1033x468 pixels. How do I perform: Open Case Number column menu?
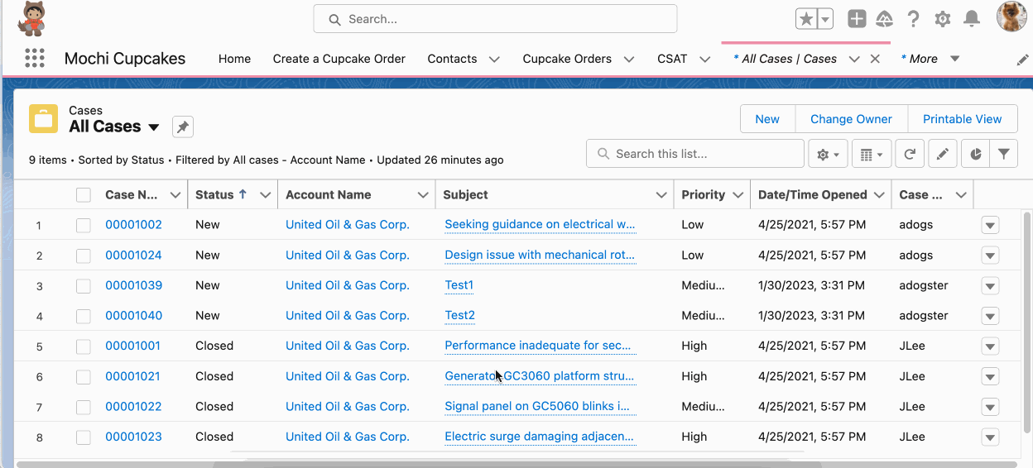pos(175,195)
